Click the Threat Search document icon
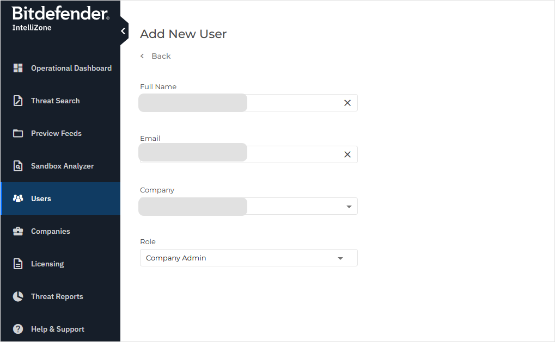This screenshot has width=555, height=342. (18, 101)
